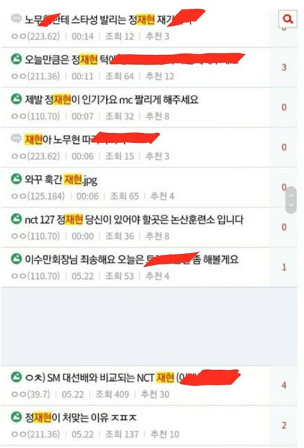
Task: Click the image icon beside 와꾸 훅간 재현.jpg
Action: coord(16,179)
